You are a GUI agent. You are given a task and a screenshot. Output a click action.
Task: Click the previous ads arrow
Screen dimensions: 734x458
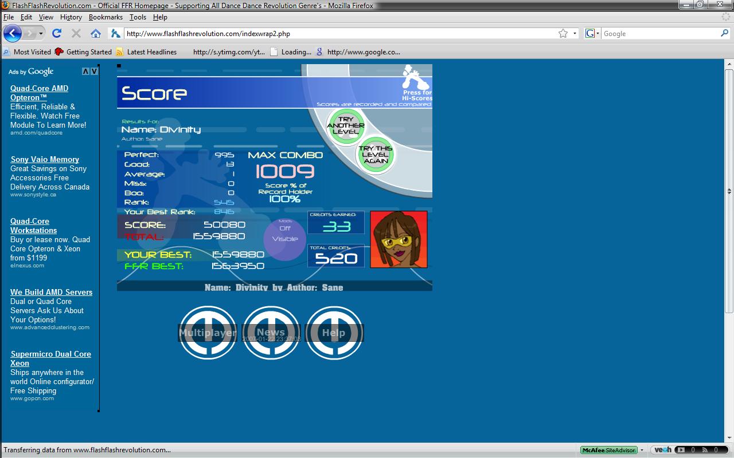(x=85, y=72)
